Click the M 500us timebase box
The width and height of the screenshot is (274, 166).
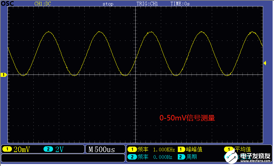(x=105, y=149)
